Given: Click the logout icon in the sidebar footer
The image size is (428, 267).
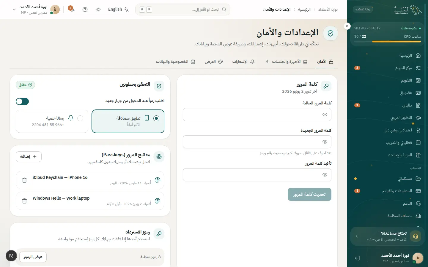Looking at the screenshot, I should 357,258.
